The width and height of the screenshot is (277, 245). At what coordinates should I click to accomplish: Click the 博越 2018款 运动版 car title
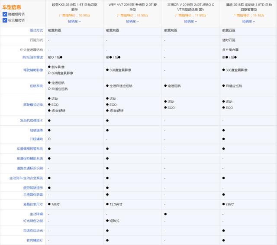pos(249,7)
